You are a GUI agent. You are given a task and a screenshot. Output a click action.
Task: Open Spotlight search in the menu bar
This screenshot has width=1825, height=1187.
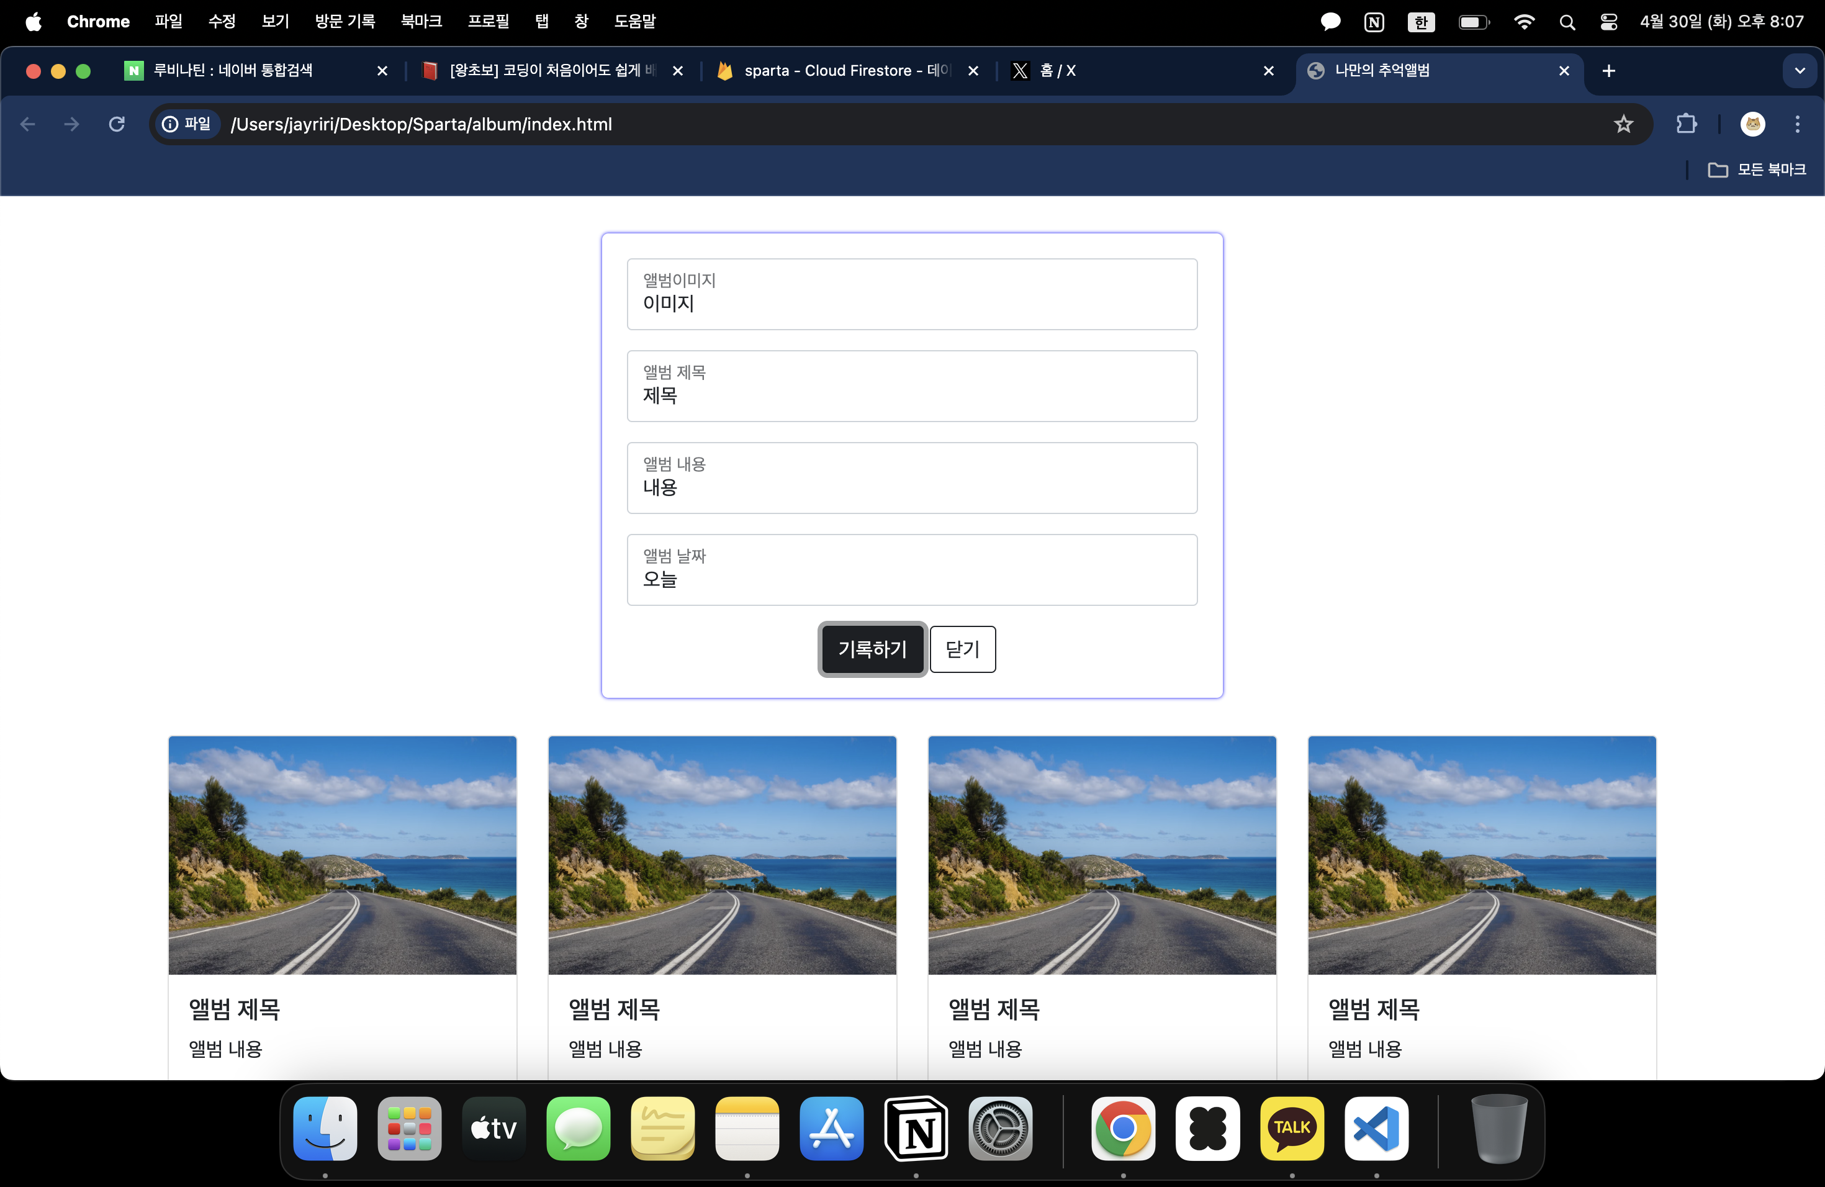point(1567,22)
